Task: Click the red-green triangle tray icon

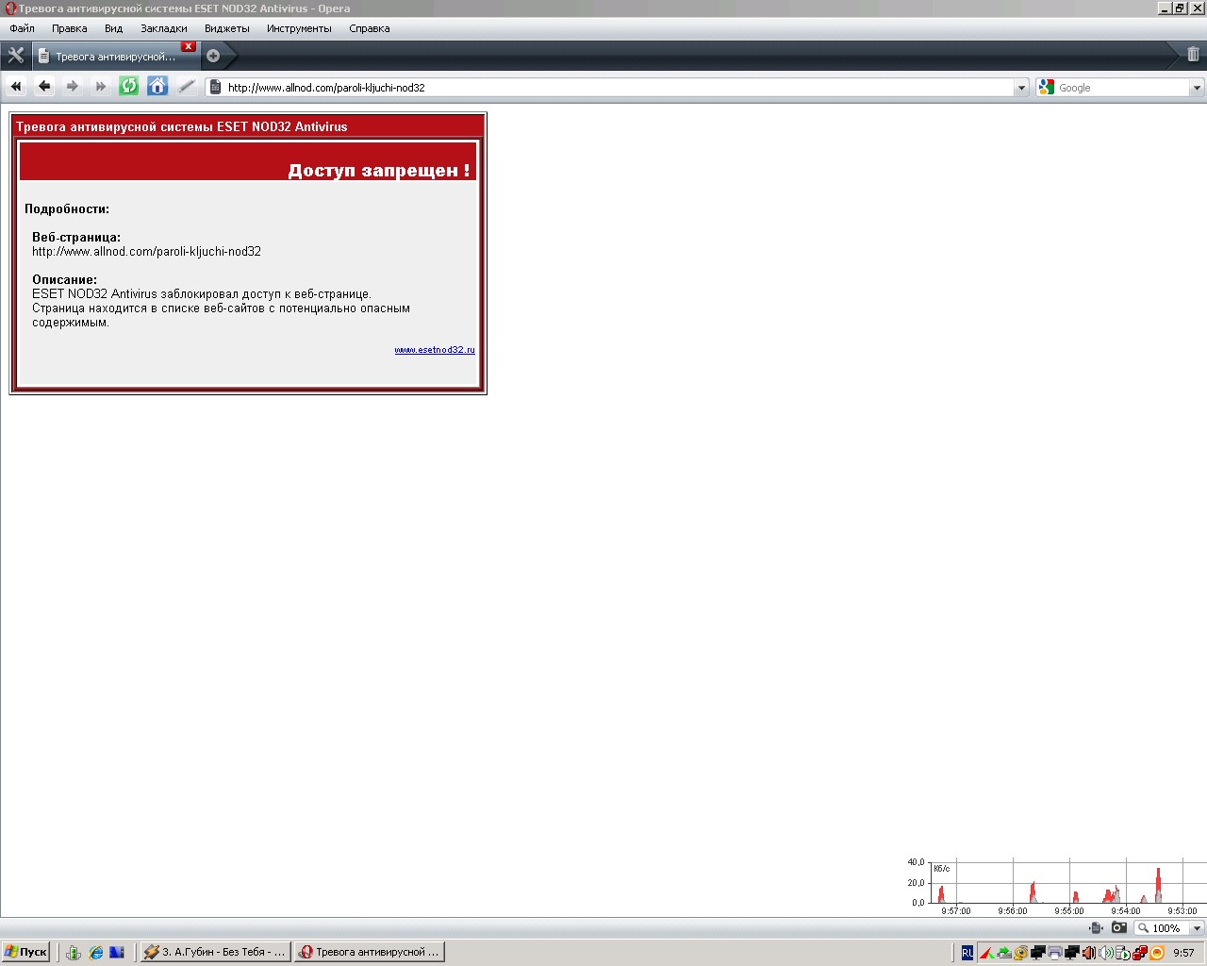Action: coord(987,953)
